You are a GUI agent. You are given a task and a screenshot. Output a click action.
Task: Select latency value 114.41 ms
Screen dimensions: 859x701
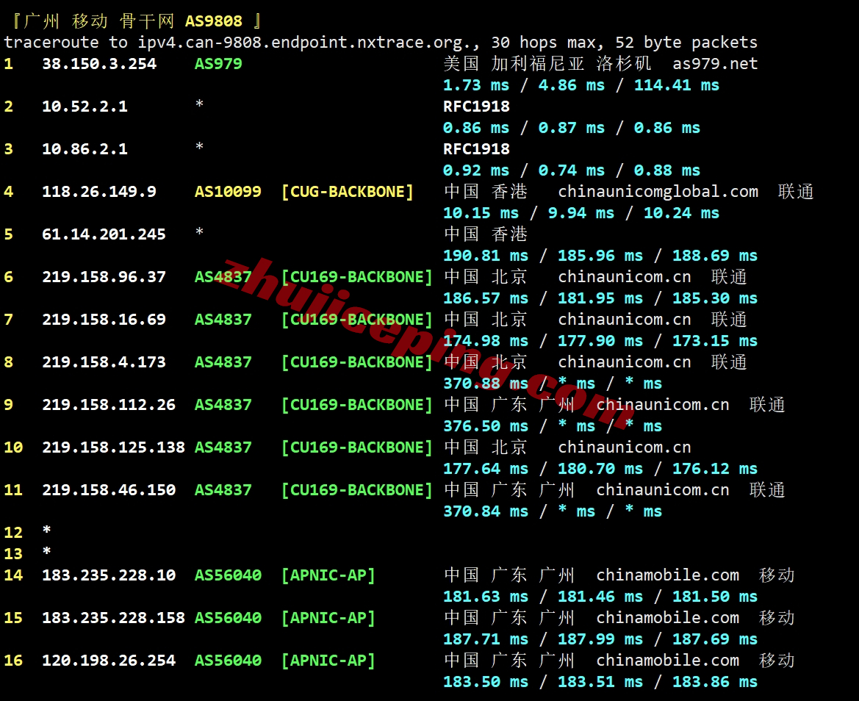(x=677, y=85)
